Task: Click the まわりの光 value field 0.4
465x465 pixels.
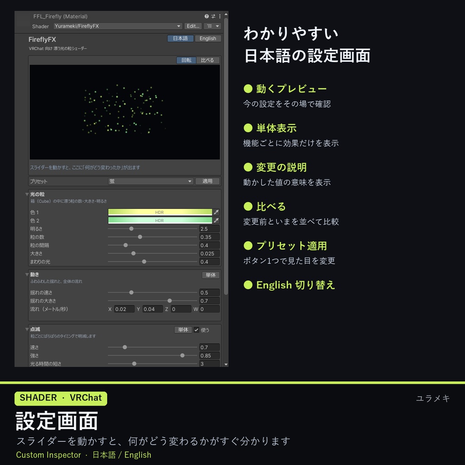Action: tap(209, 262)
